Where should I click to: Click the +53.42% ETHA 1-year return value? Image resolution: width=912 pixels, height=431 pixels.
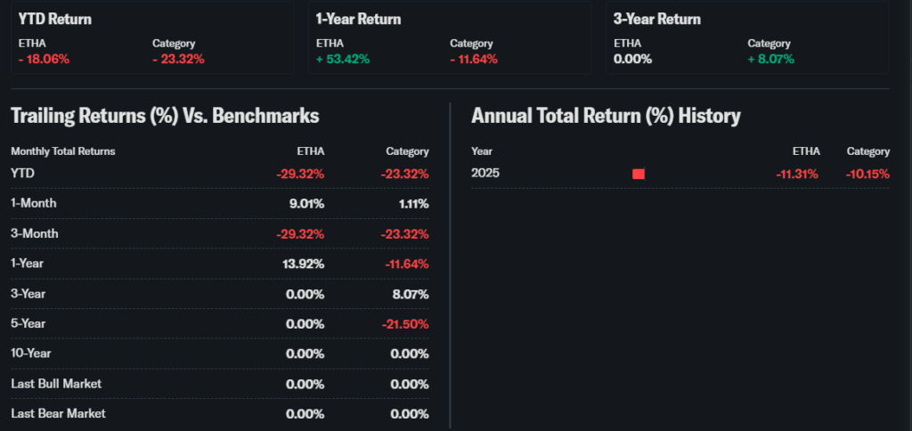(343, 60)
